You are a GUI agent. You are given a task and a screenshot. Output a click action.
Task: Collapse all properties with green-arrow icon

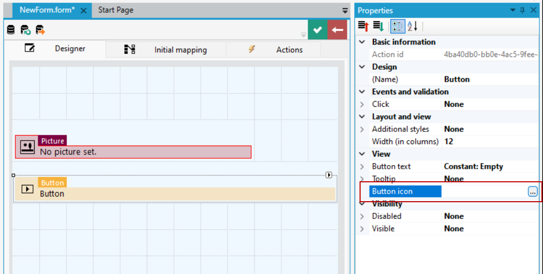378,26
